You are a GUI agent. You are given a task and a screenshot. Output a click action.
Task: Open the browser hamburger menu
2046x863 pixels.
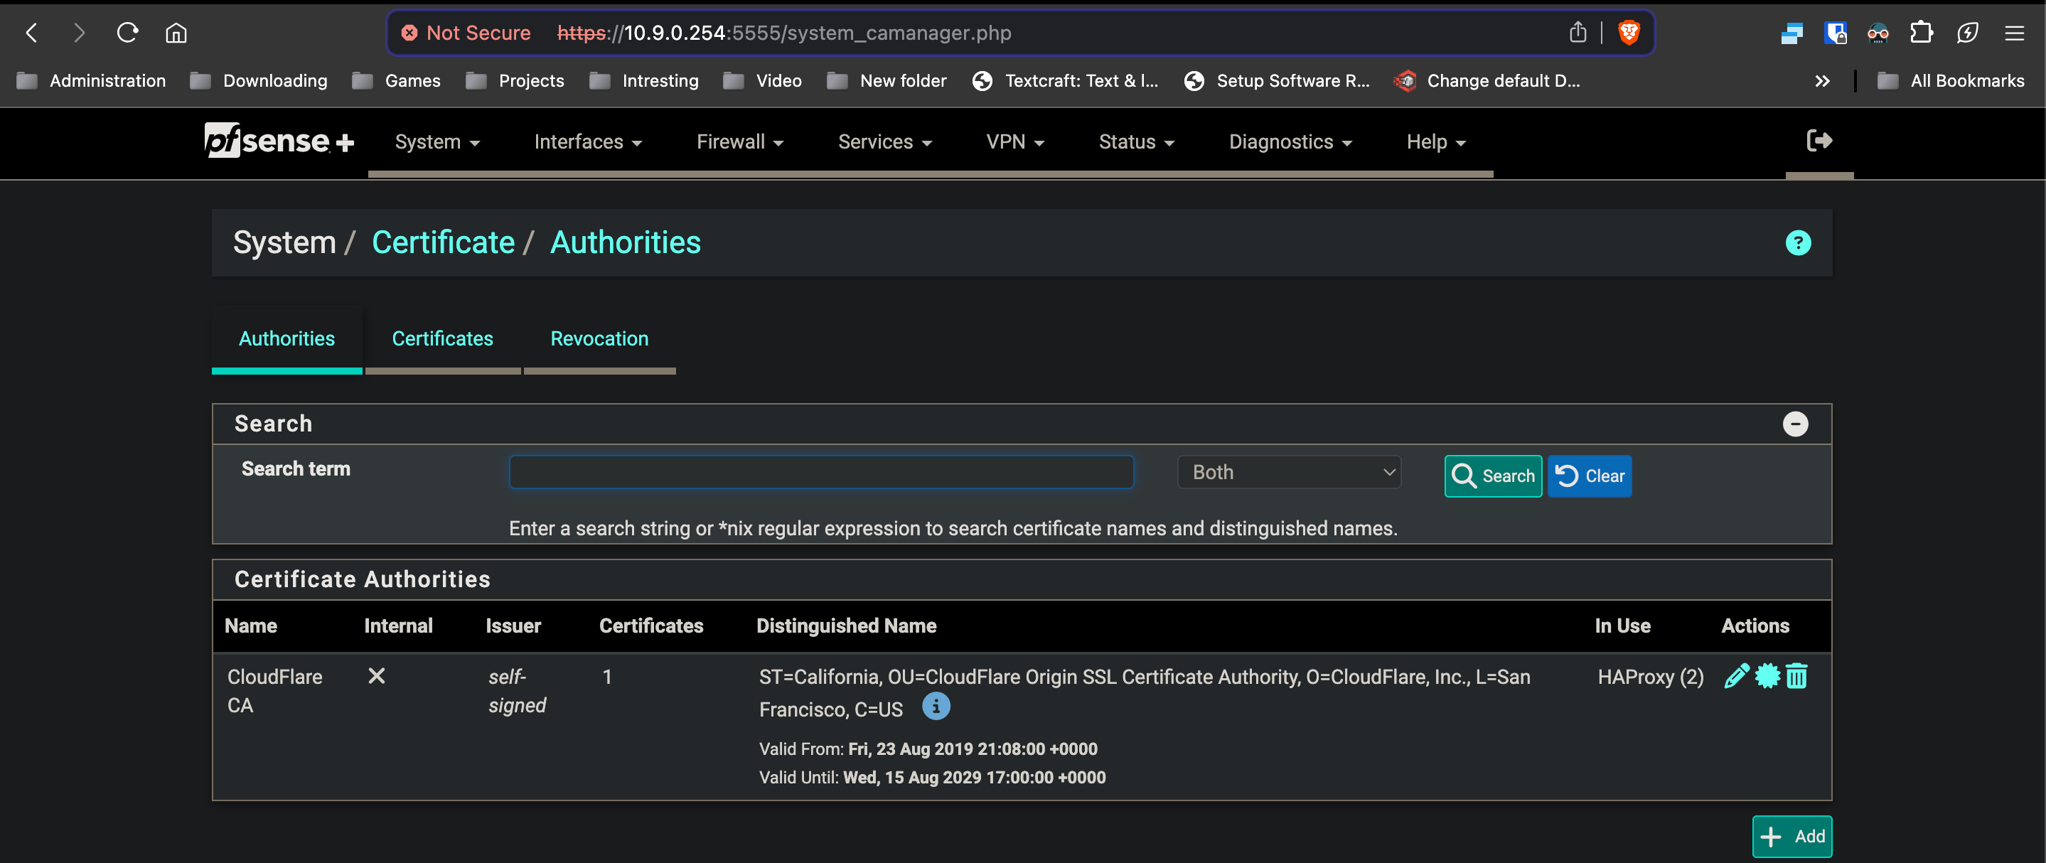pyautogui.click(x=2014, y=33)
